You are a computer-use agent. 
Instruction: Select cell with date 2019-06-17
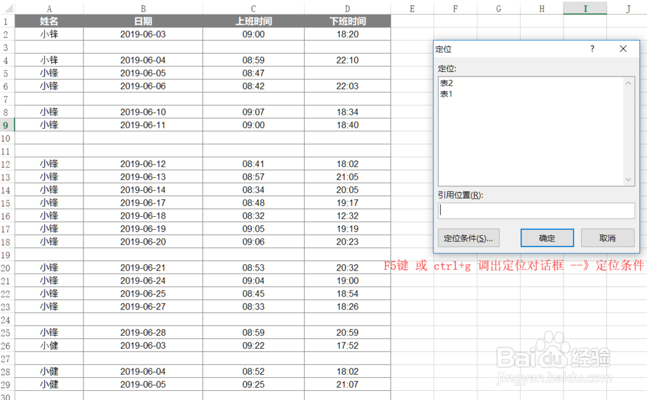pyautogui.click(x=143, y=203)
